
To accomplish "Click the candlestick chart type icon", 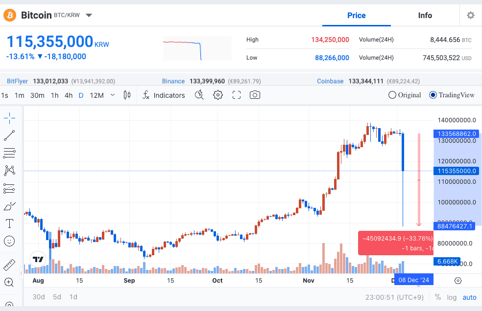I will tap(127, 95).
